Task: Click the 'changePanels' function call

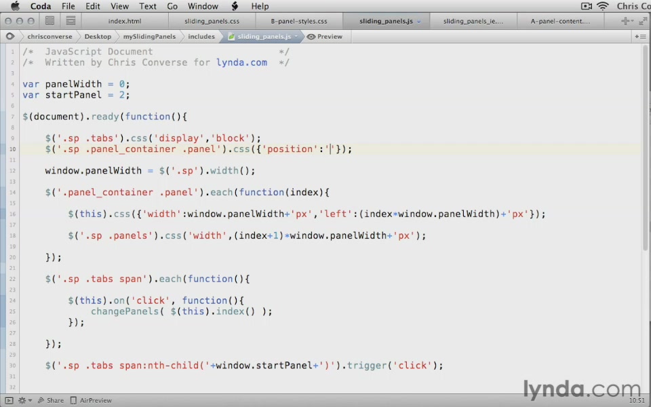Action: pyautogui.click(x=125, y=311)
